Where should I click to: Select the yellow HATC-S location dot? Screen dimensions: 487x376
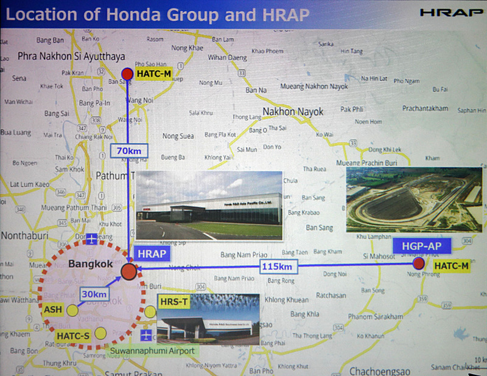click(100, 333)
